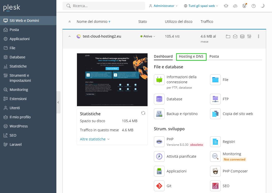Screen dimensions: 272x193
Task: Open Copia del sito web
Action: 232,114
